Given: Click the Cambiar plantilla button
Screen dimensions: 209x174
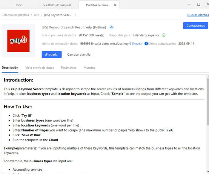Looking at the screenshot, I should click(79, 54).
